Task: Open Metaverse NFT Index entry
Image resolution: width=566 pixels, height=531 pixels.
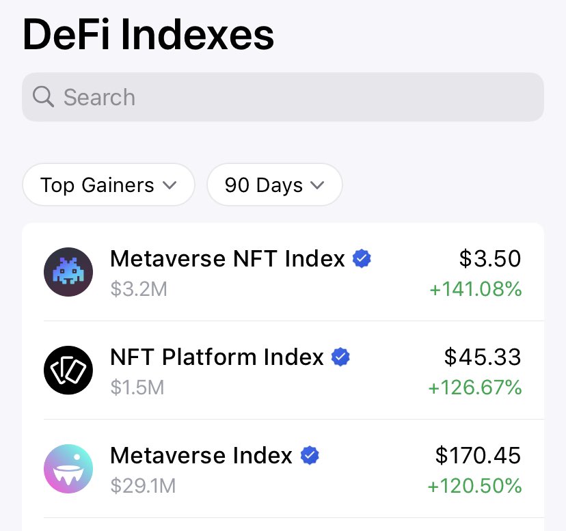Action: point(283,272)
